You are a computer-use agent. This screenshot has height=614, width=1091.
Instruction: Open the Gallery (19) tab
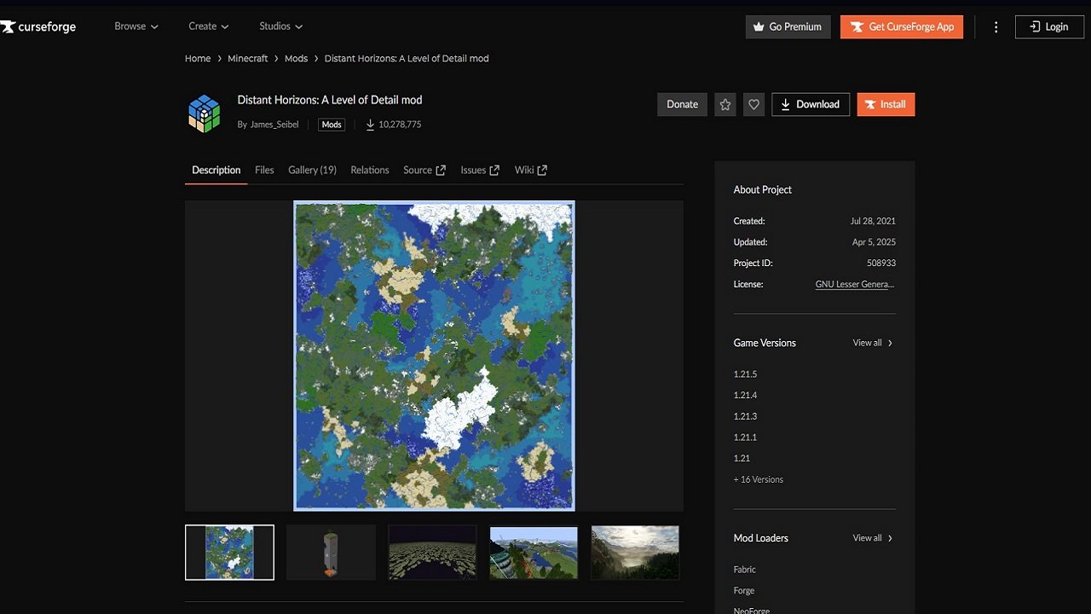pyautogui.click(x=312, y=170)
